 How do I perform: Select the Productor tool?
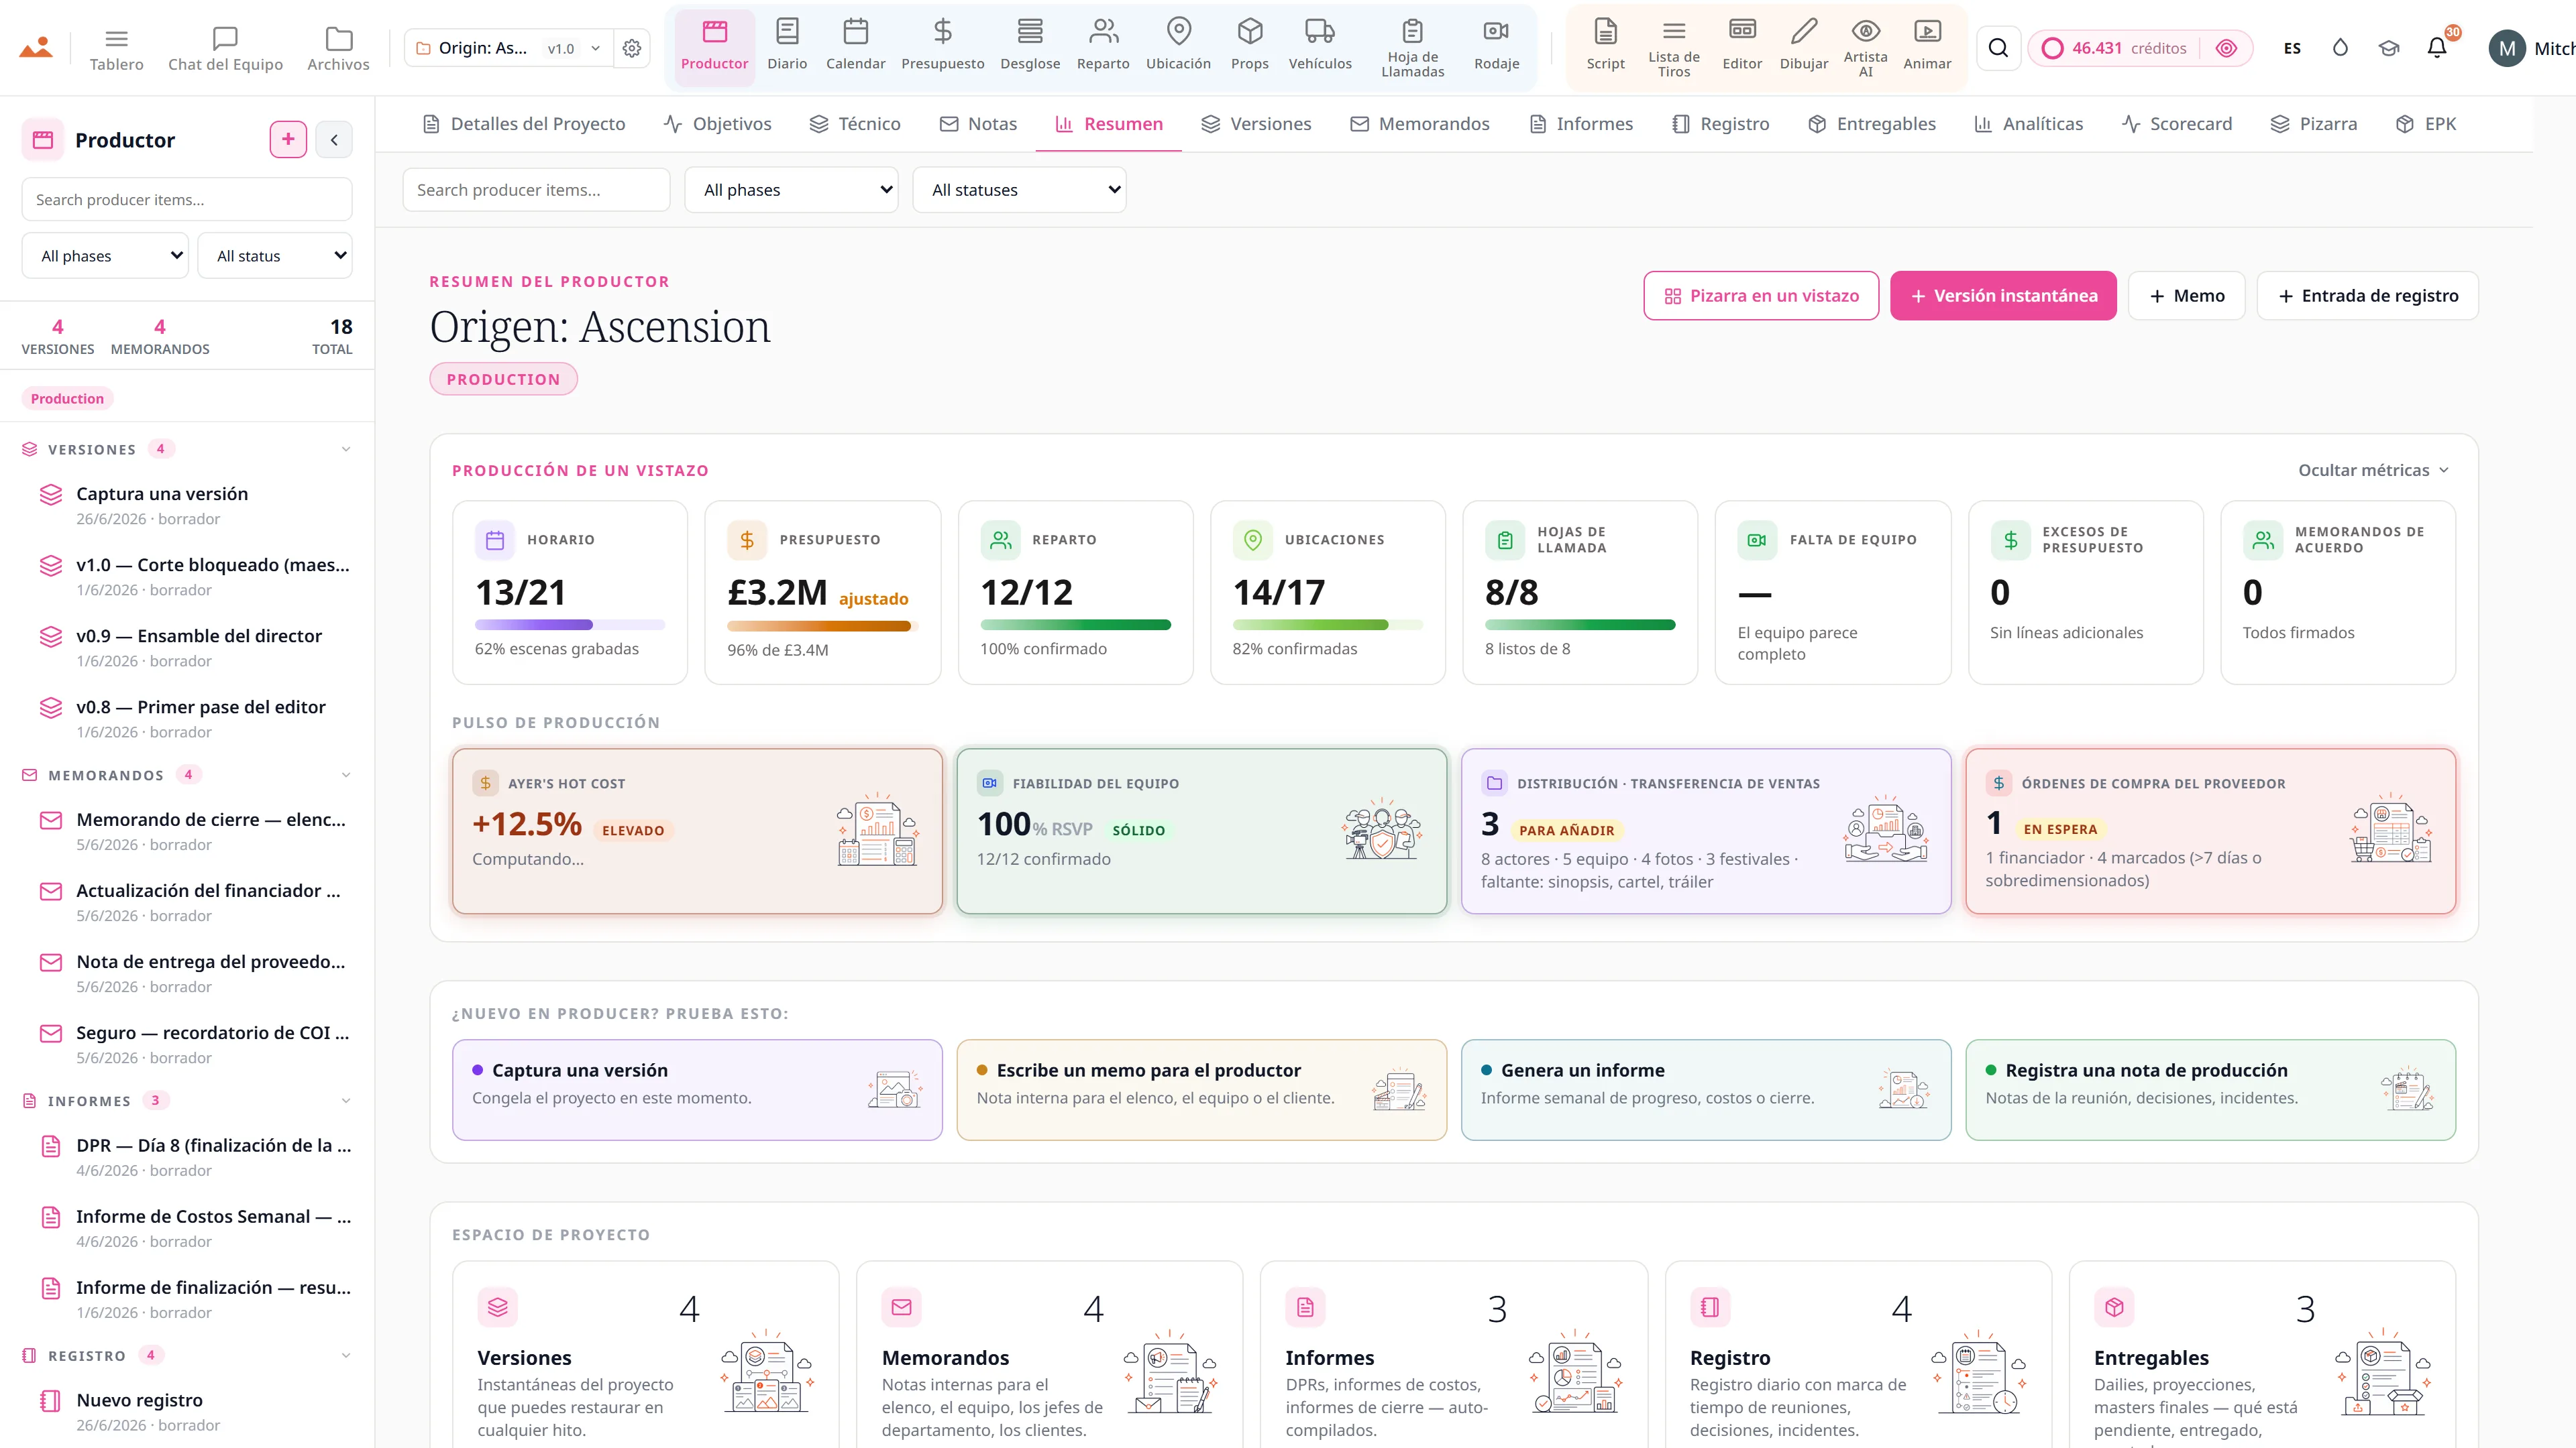pyautogui.click(x=714, y=47)
